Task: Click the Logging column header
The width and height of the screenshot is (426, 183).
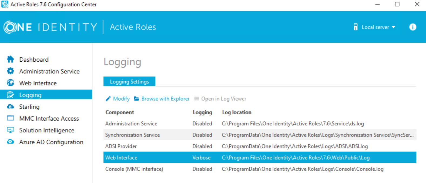Action: tap(202, 112)
